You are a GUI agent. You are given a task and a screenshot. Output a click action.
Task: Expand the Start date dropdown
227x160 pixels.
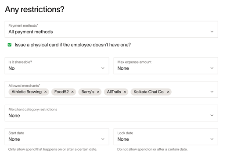pyautogui.click(x=57, y=137)
